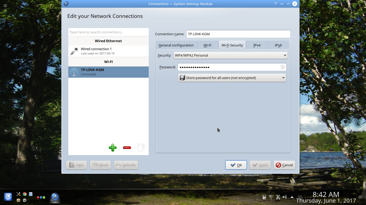Show password using icon in Password field
This screenshot has height=205, width=366.
pos(282,67)
